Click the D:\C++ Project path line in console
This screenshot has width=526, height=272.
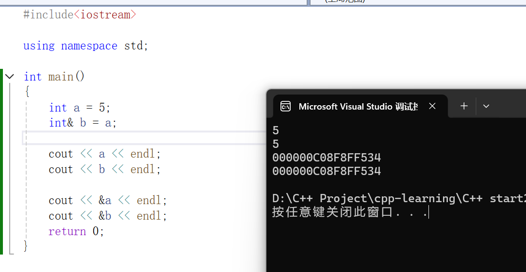pyautogui.click(x=399, y=199)
